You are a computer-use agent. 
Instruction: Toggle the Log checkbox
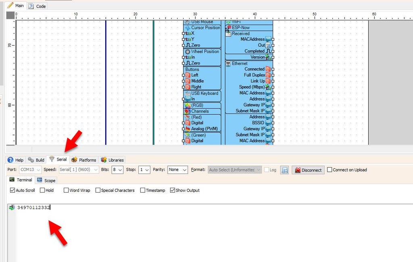coord(267,170)
